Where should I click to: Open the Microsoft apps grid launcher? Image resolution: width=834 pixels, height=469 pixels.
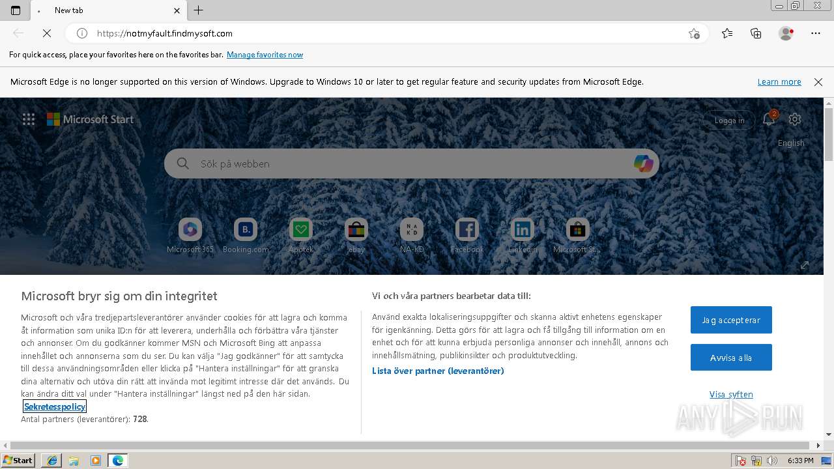coord(29,119)
